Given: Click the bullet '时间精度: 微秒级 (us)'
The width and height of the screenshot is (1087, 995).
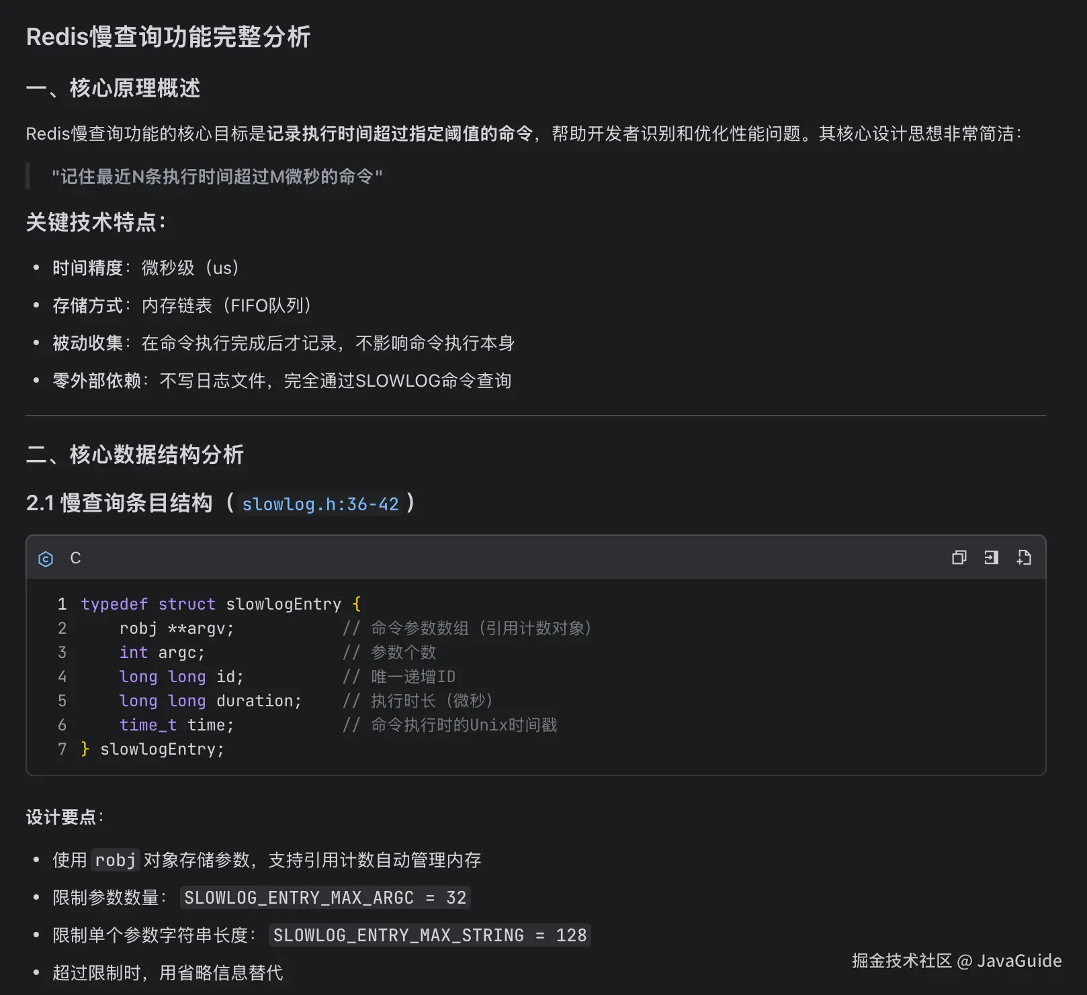Looking at the screenshot, I should tap(146, 268).
